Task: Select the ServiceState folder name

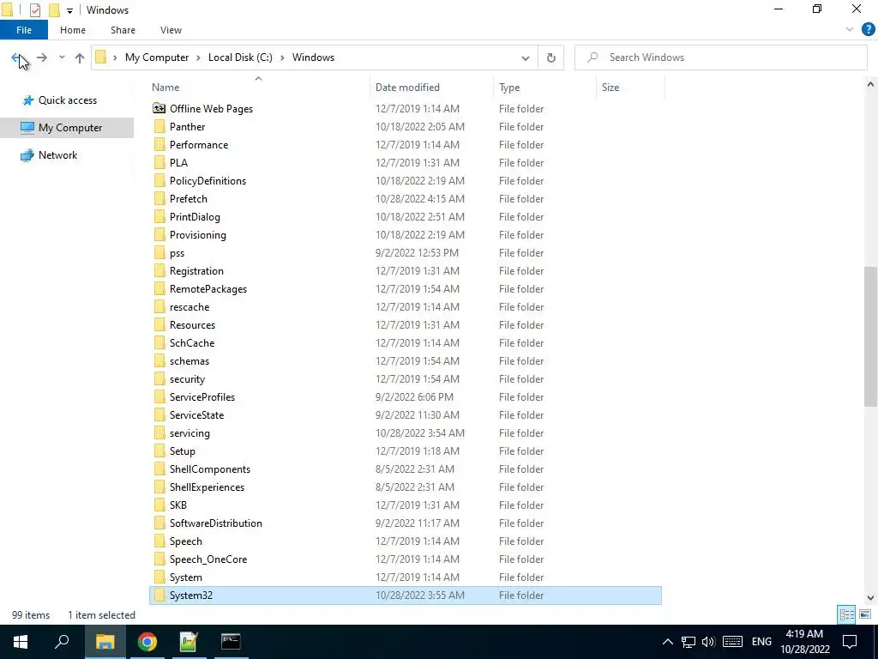Action: click(x=196, y=415)
